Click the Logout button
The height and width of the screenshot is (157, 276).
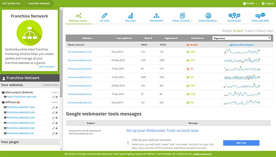coord(268,3)
